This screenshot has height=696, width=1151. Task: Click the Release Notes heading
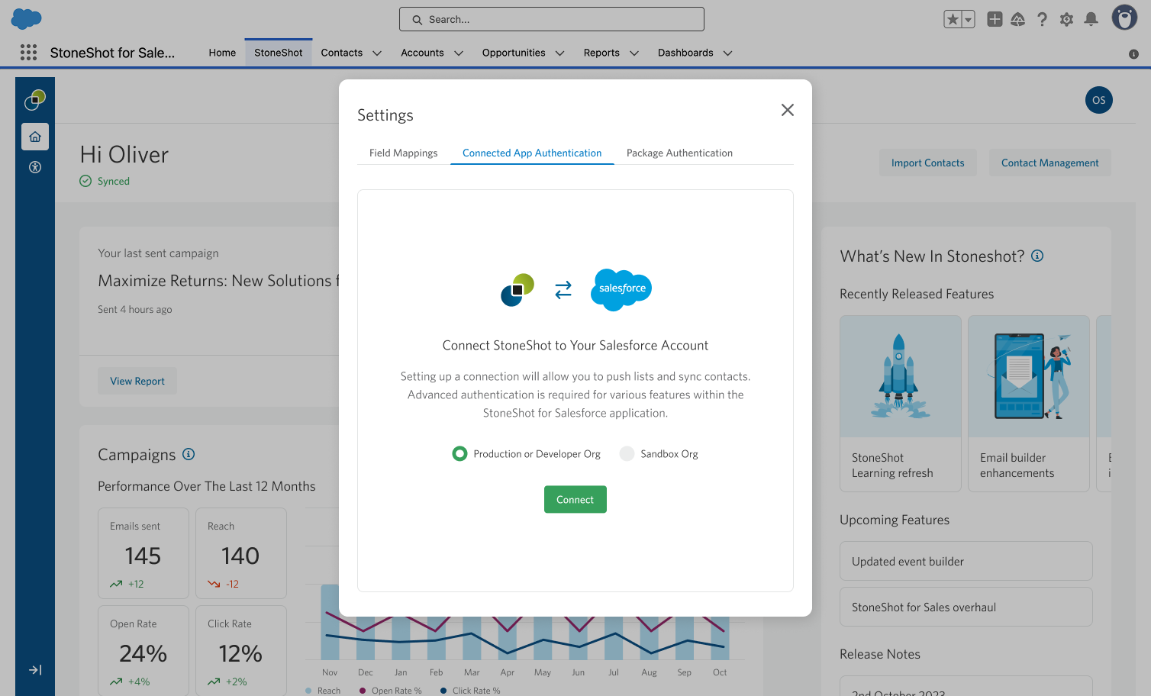coord(880,654)
